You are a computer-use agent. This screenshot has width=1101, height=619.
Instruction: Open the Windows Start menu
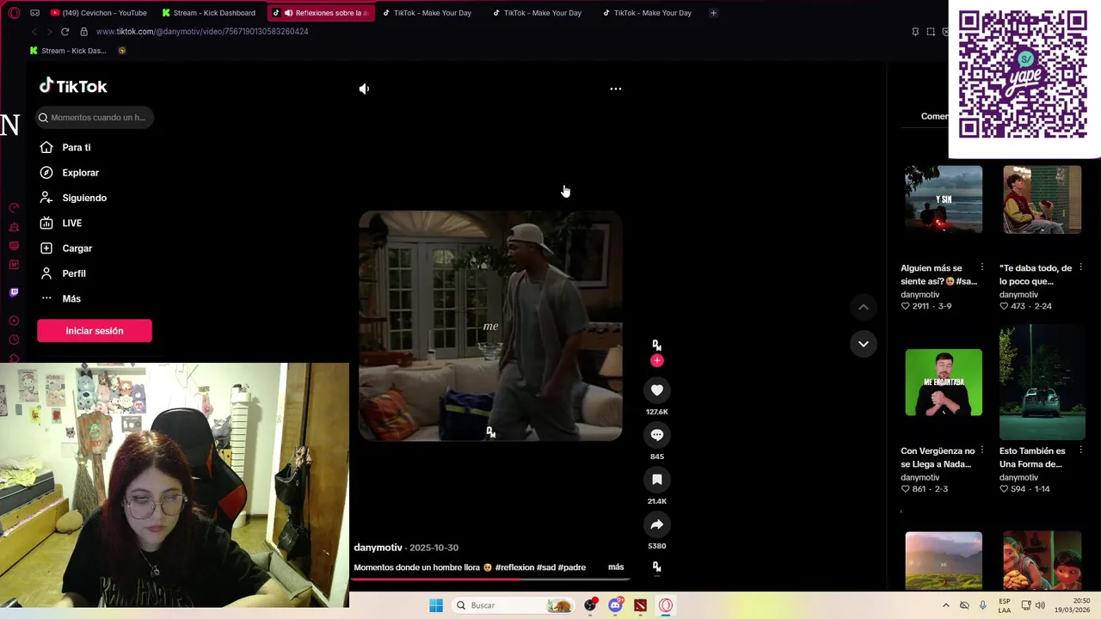[x=436, y=605]
